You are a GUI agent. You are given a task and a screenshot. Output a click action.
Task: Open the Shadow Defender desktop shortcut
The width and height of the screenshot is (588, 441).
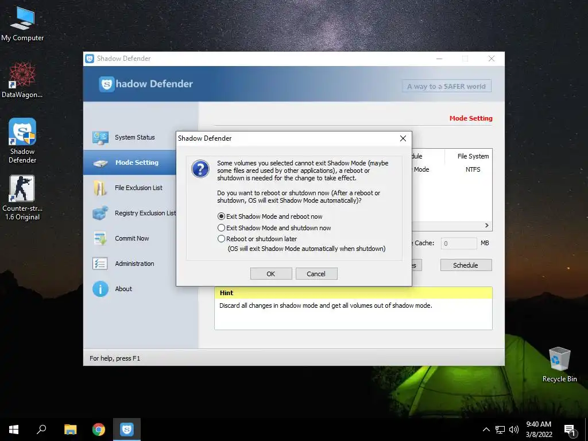22,141
